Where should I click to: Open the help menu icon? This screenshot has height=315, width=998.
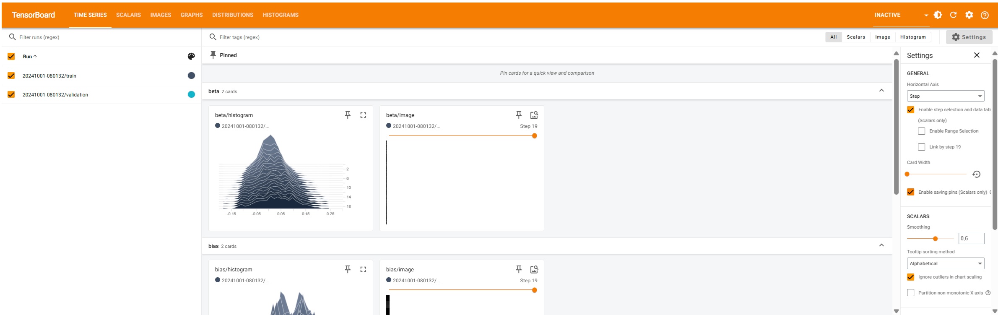(985, 15)
